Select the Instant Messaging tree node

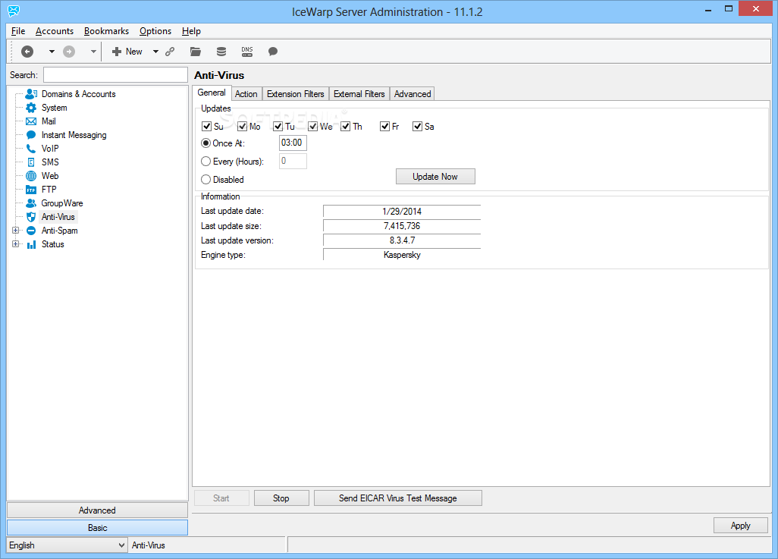pyautogui.click(x=74, y=135)
